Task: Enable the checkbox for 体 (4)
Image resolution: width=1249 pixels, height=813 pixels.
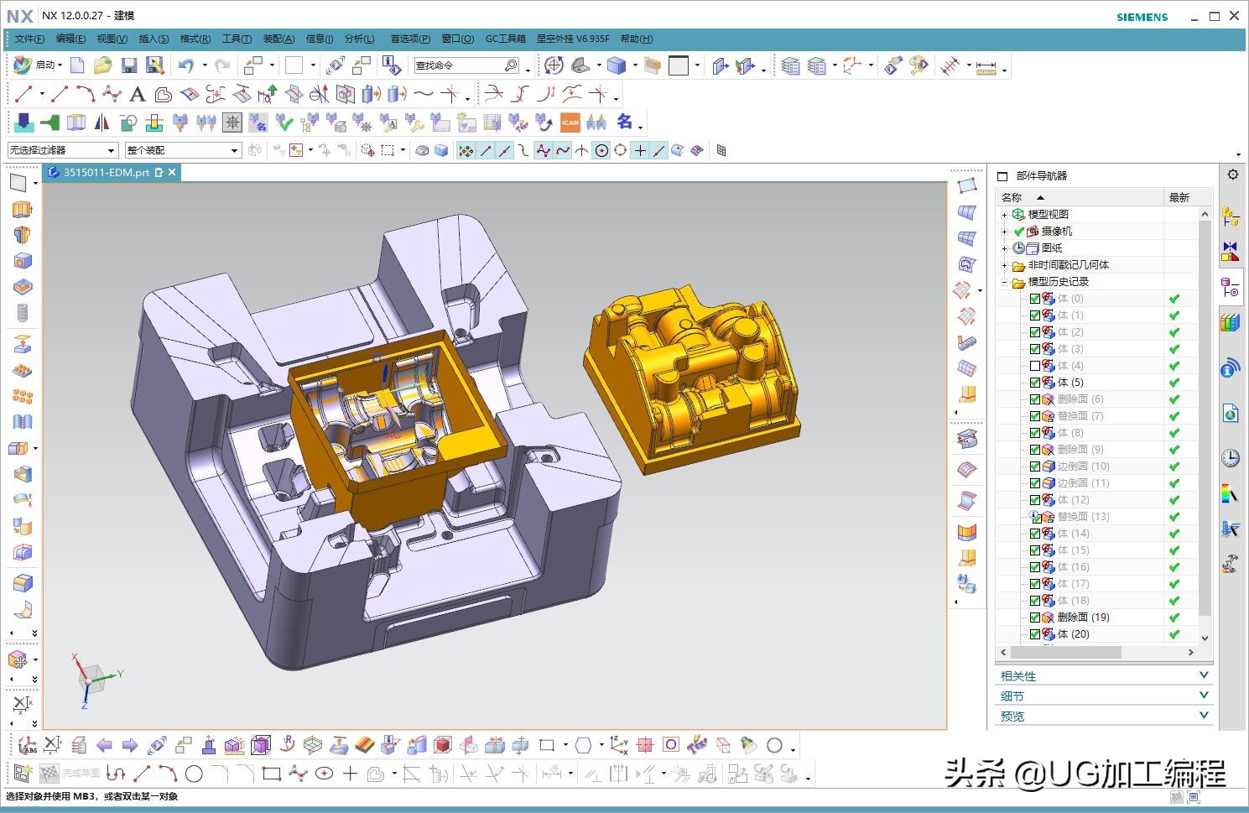Action: click(x=1034, y=366)
